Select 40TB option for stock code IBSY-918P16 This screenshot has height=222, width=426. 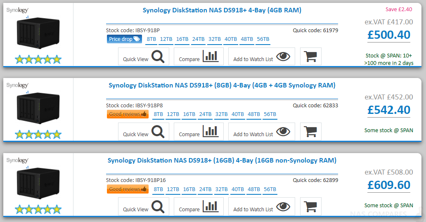point(238,189)
